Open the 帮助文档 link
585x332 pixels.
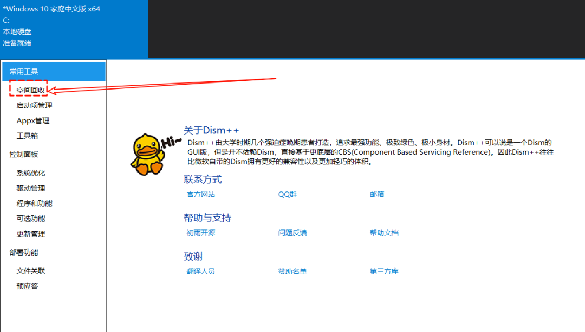coord(384,233)
